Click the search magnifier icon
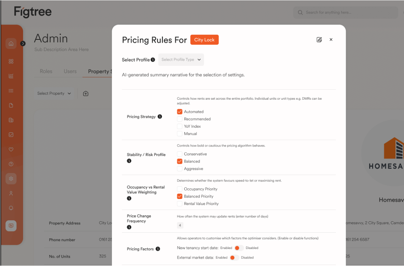404x266 pixels. point(300,12)
